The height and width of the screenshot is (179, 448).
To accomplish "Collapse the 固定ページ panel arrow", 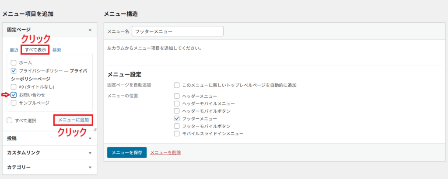I will pos(90,30).
